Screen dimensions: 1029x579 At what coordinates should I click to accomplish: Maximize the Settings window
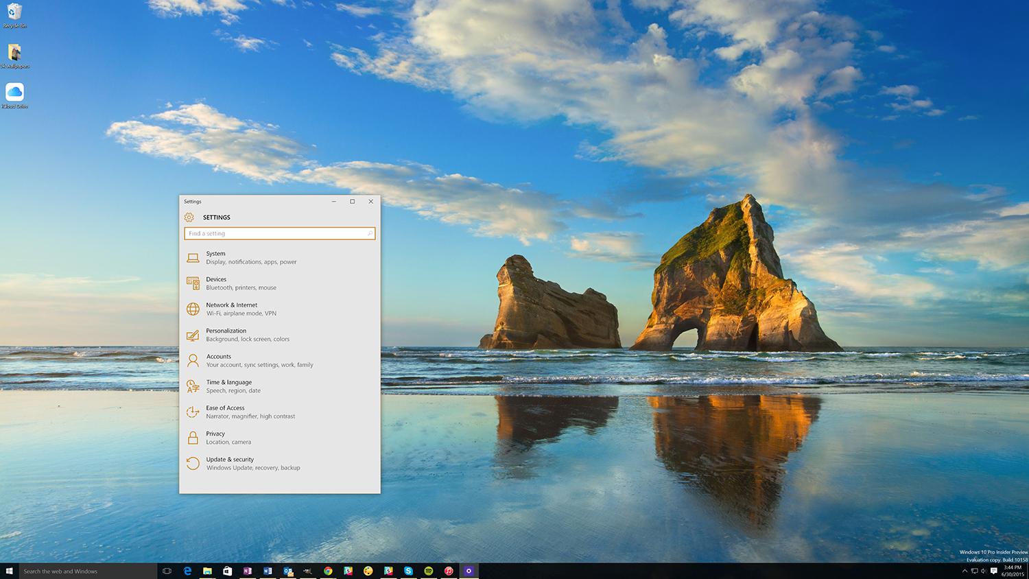[353, 202]
